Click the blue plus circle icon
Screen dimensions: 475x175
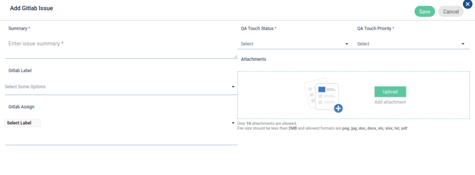tap(338, 108)
